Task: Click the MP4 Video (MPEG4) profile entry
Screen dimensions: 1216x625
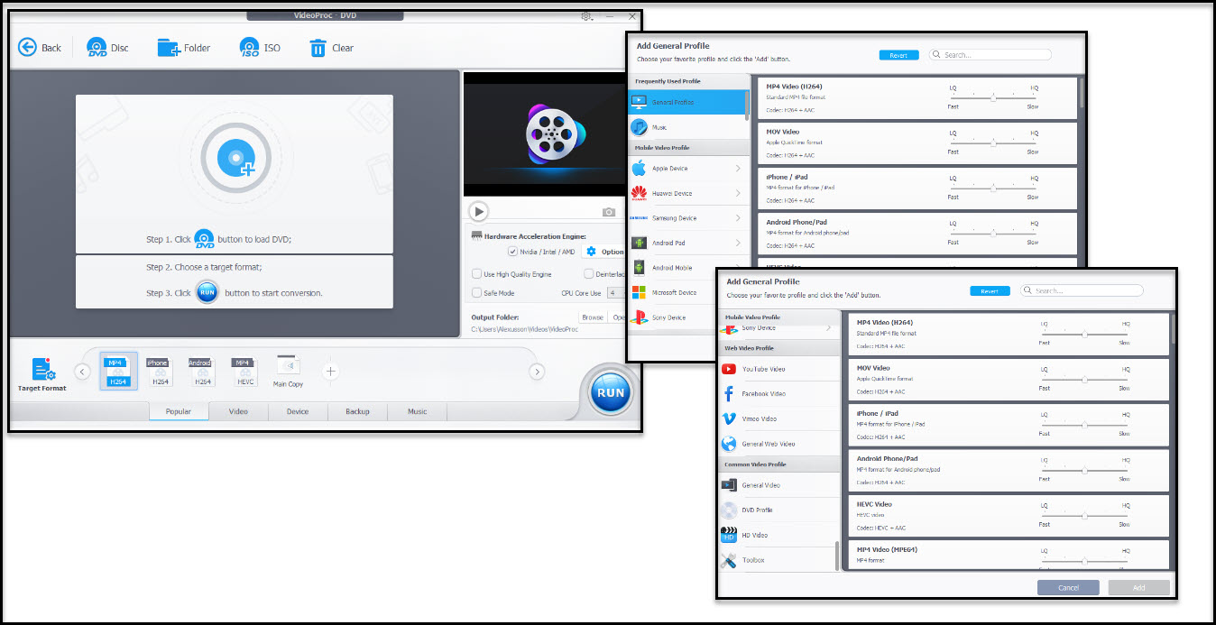Action: [x=1009, y=555]
